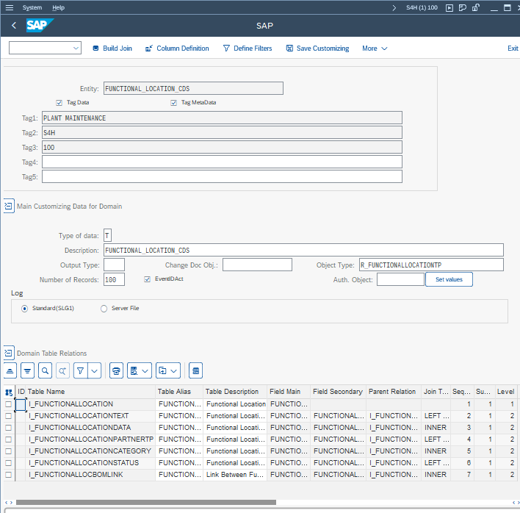520x513 pixels.
Task: Click the print icon in table toolbar
Action: (116, 370)
